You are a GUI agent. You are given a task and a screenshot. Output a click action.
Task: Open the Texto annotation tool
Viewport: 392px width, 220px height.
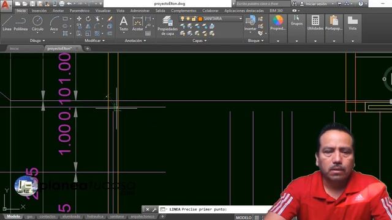[x=124, y=24]
